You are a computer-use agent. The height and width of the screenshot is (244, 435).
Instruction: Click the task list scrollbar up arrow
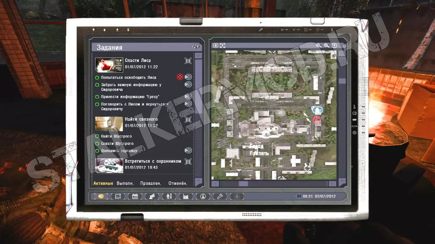click(198, 56)
